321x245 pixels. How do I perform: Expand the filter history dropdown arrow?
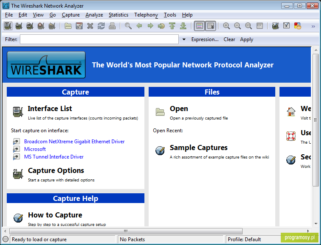[184, 39]
